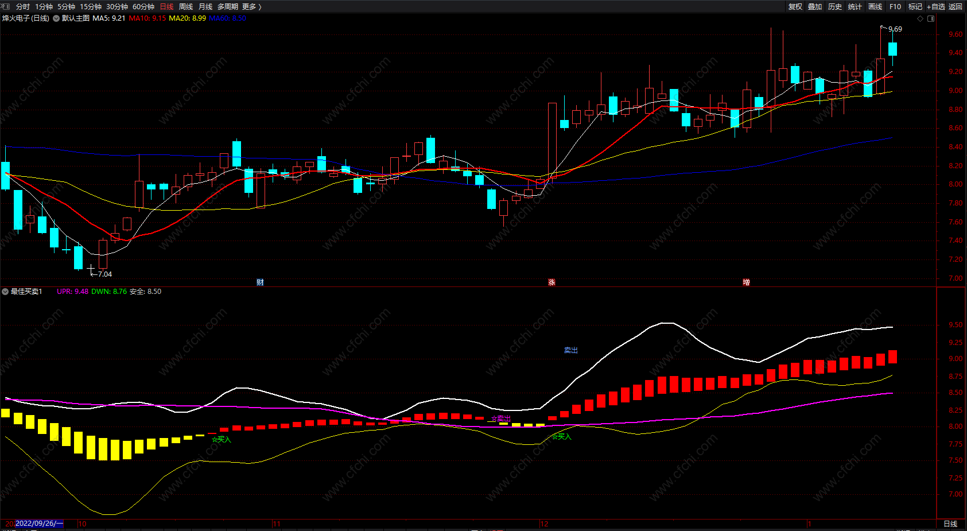Toggle the right info panel icon

tap(931, 18)
